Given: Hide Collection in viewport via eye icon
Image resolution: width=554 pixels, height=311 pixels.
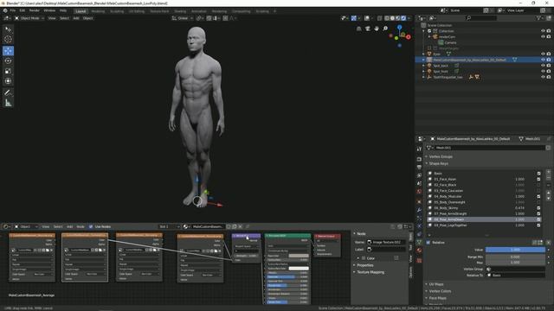Looking at the screenshot, I should [x=543, y=31].
